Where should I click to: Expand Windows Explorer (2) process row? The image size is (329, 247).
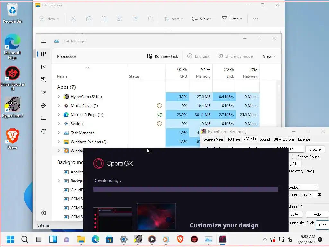coord(59,142)
